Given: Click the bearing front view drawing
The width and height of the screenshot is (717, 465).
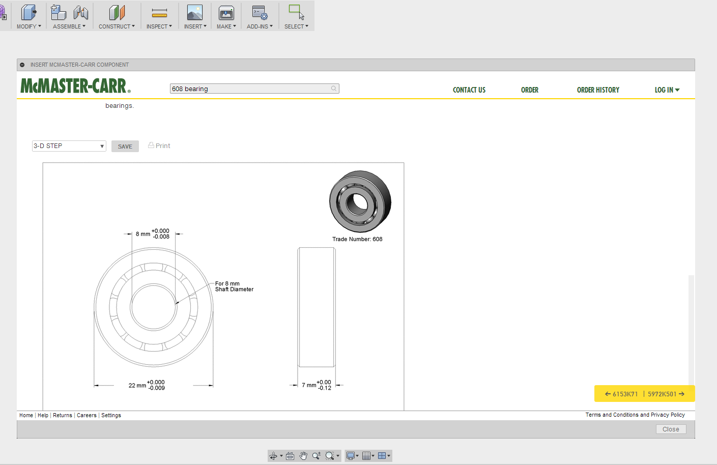Looking at the screenshot, I should (x=154, y=307).
